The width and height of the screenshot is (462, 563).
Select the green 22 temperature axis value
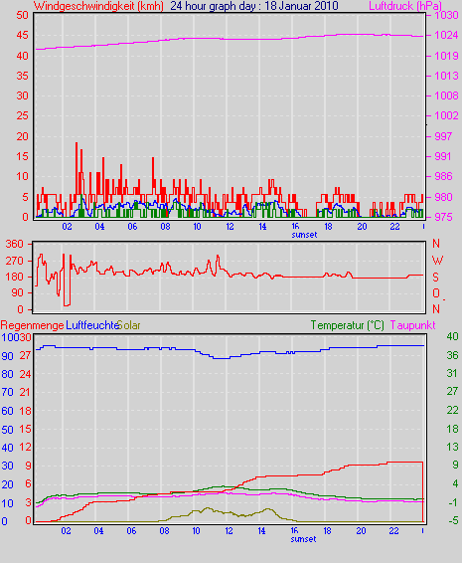pyautogui.click(x=452, y=410)
